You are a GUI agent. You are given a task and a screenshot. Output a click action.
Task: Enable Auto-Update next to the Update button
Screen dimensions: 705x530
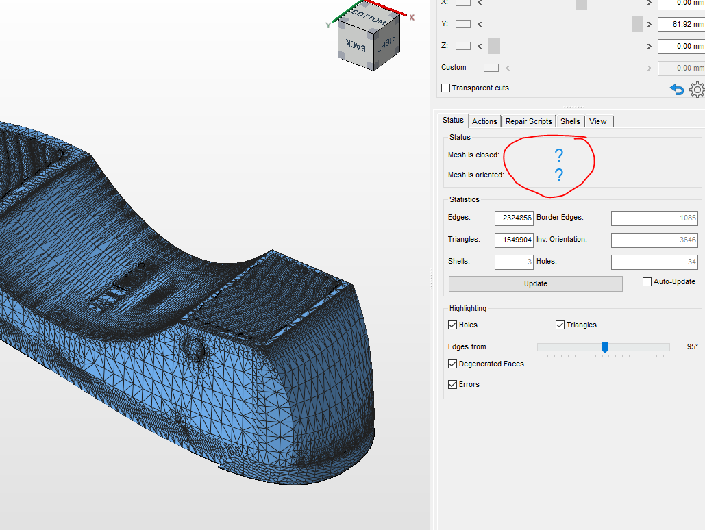pyautogui.click(x=646, y=281)
